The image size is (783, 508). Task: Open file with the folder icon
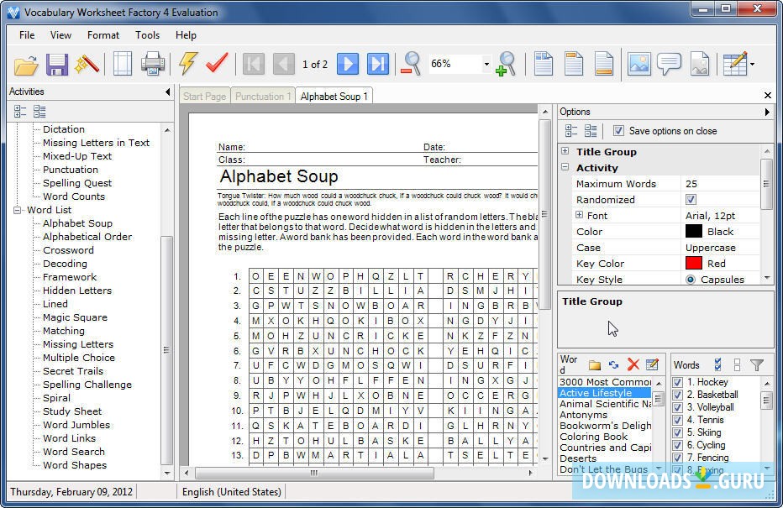point(26,65)
